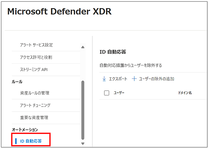Click the sidebar scrollbar thumb
This screenshot has height=148, width=208.
pyautogui.click(x=83, y=110)
